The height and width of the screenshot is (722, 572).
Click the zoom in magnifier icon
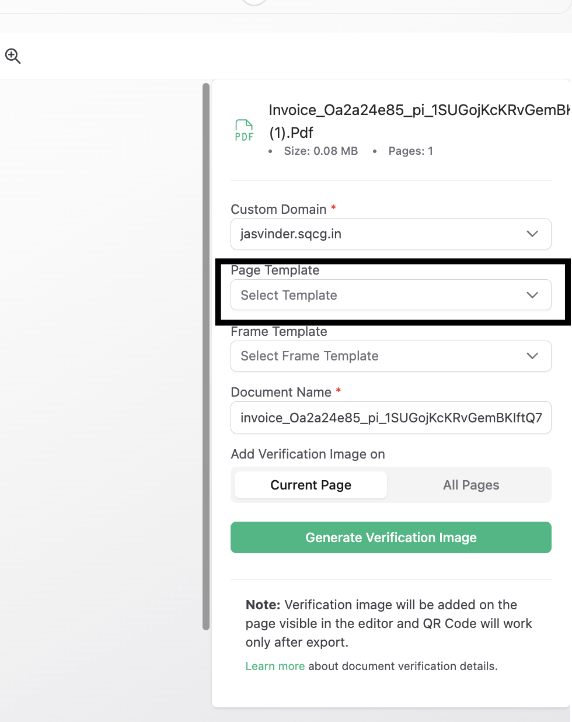(13, 56)
